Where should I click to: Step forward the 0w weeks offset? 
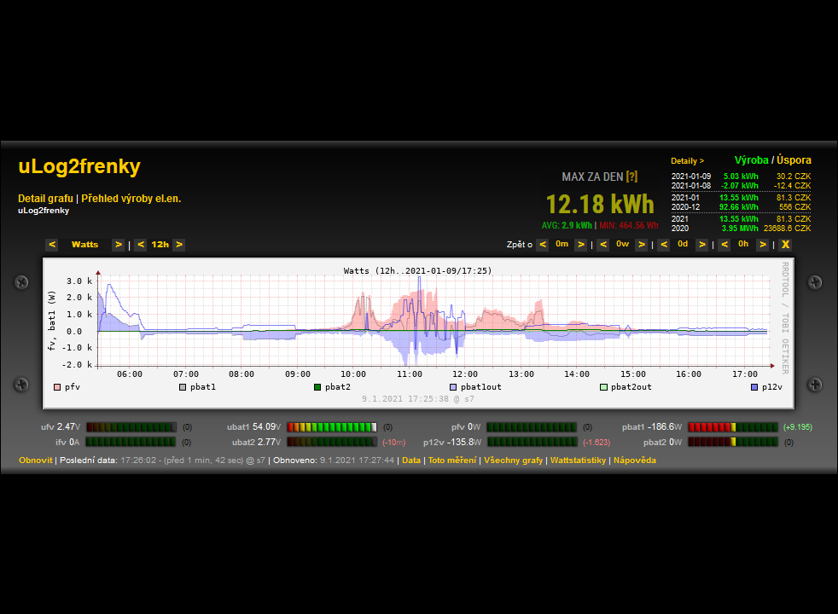pyautogui.click(x=641, y=245)
